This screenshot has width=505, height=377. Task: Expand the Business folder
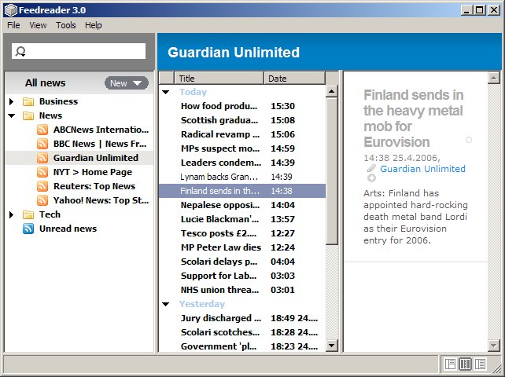12,101
